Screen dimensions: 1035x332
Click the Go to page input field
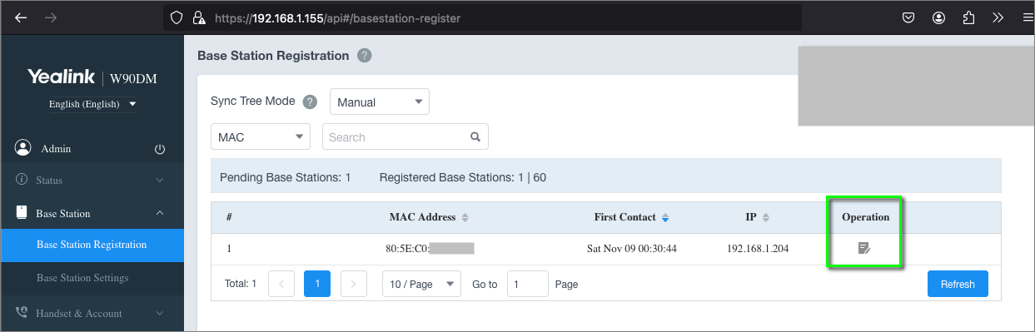click(528, 284)
